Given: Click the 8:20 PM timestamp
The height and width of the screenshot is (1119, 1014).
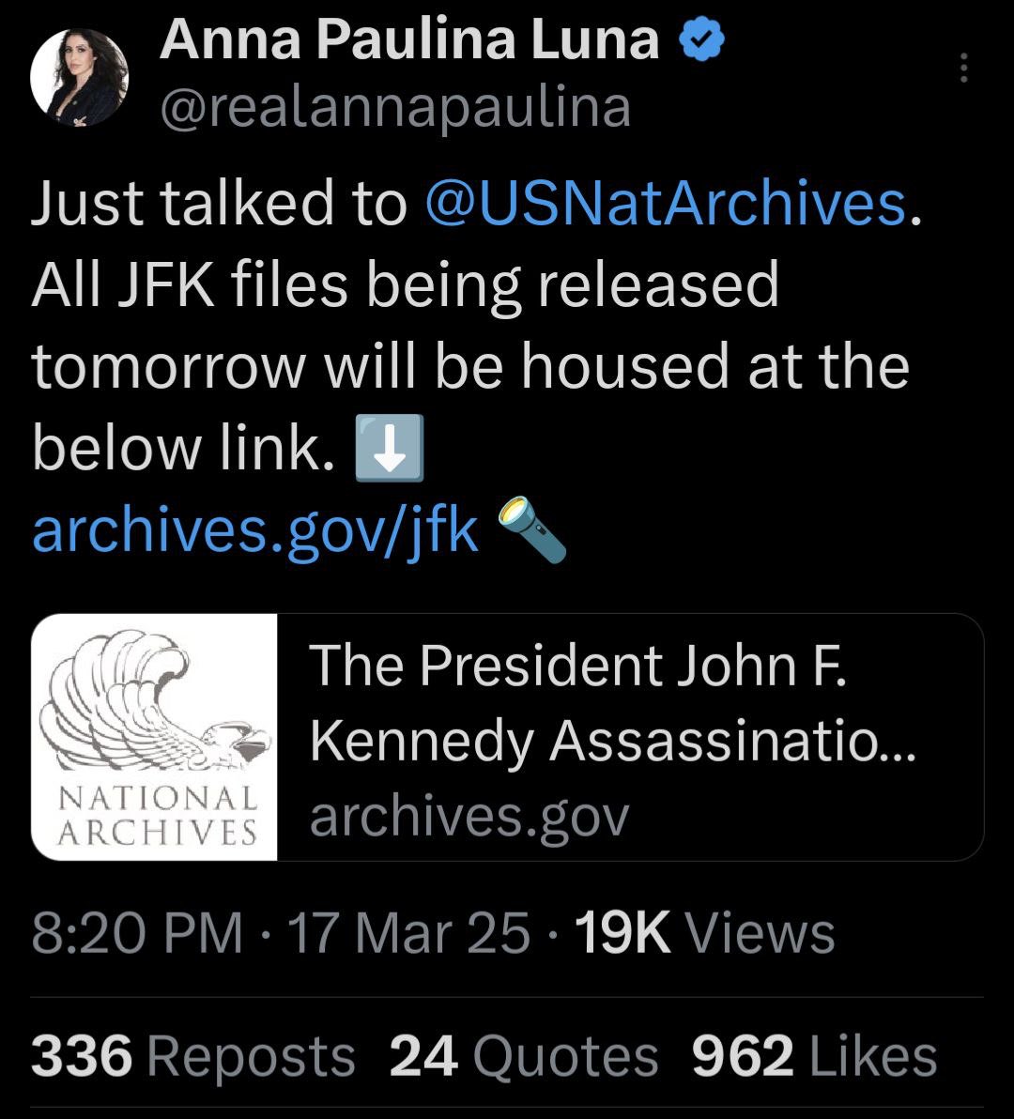Looking at the screenshot, I should pyautogui.click(x=137, y=934).
